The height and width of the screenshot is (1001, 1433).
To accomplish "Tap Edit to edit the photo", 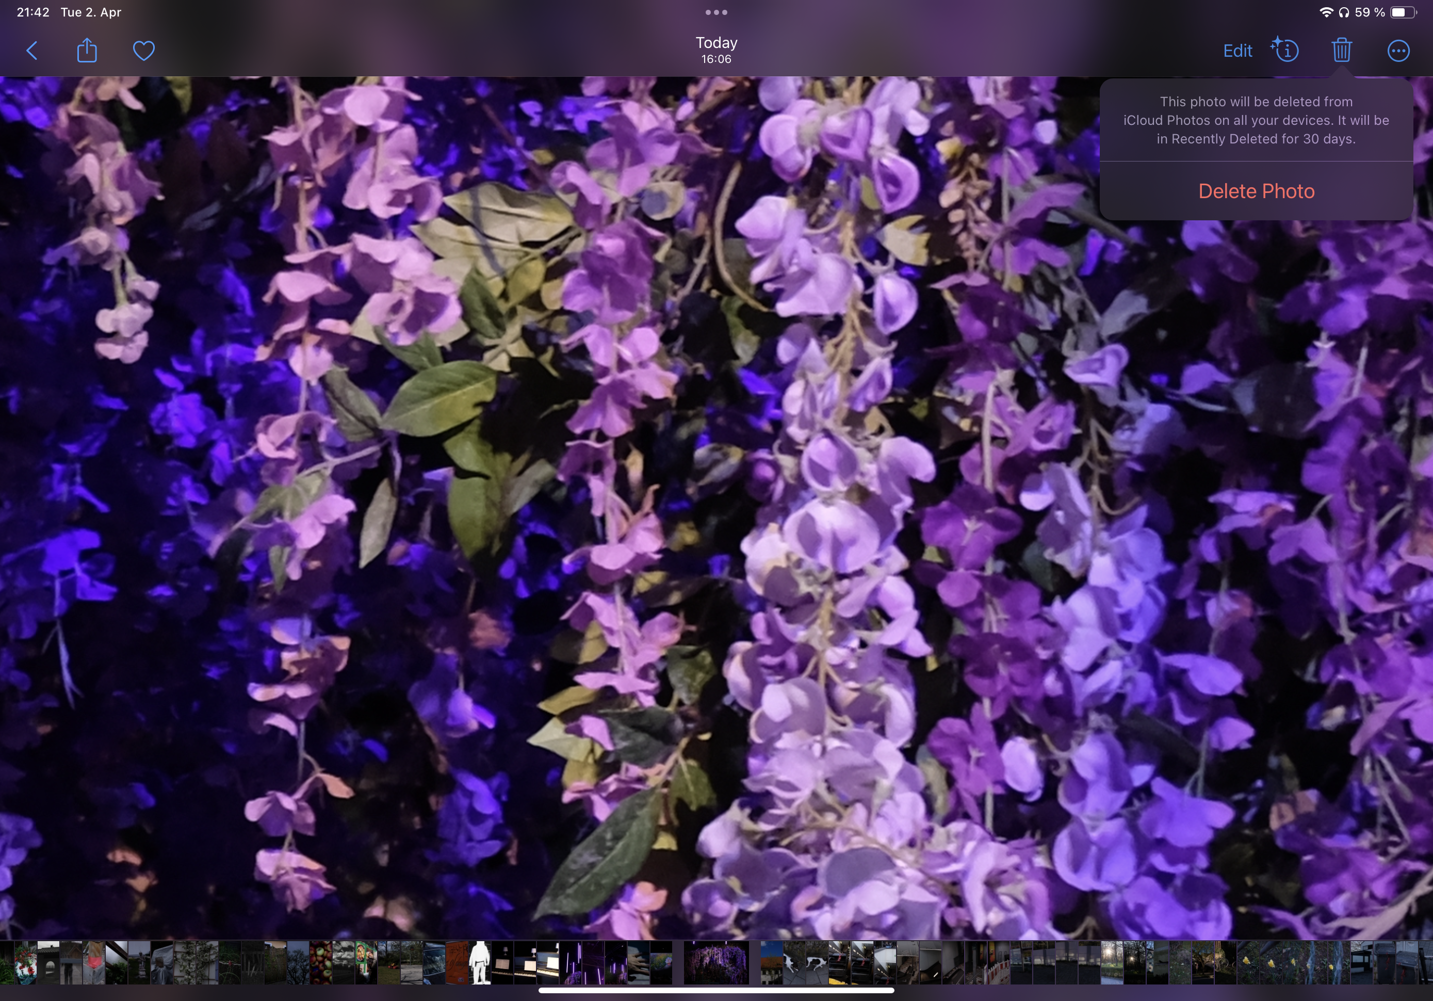I will point(1237,51).
